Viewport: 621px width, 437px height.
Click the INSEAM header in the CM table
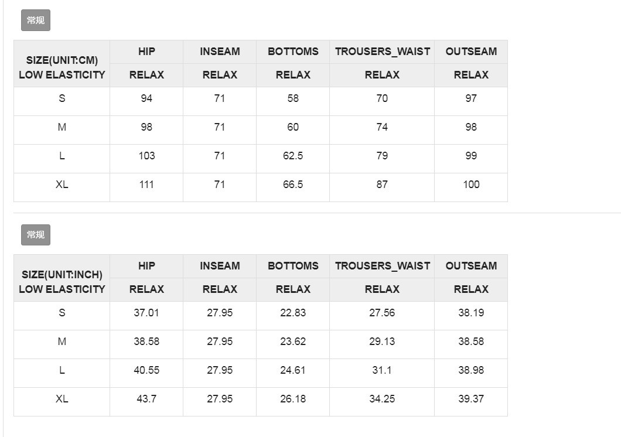tap(220, 52)
